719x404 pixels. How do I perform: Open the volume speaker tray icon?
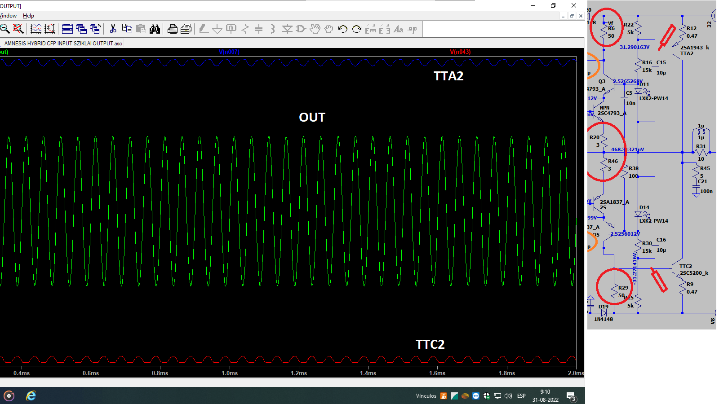point(508,396)
